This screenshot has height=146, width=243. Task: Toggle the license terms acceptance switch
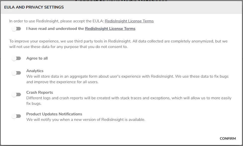(16, 29)
